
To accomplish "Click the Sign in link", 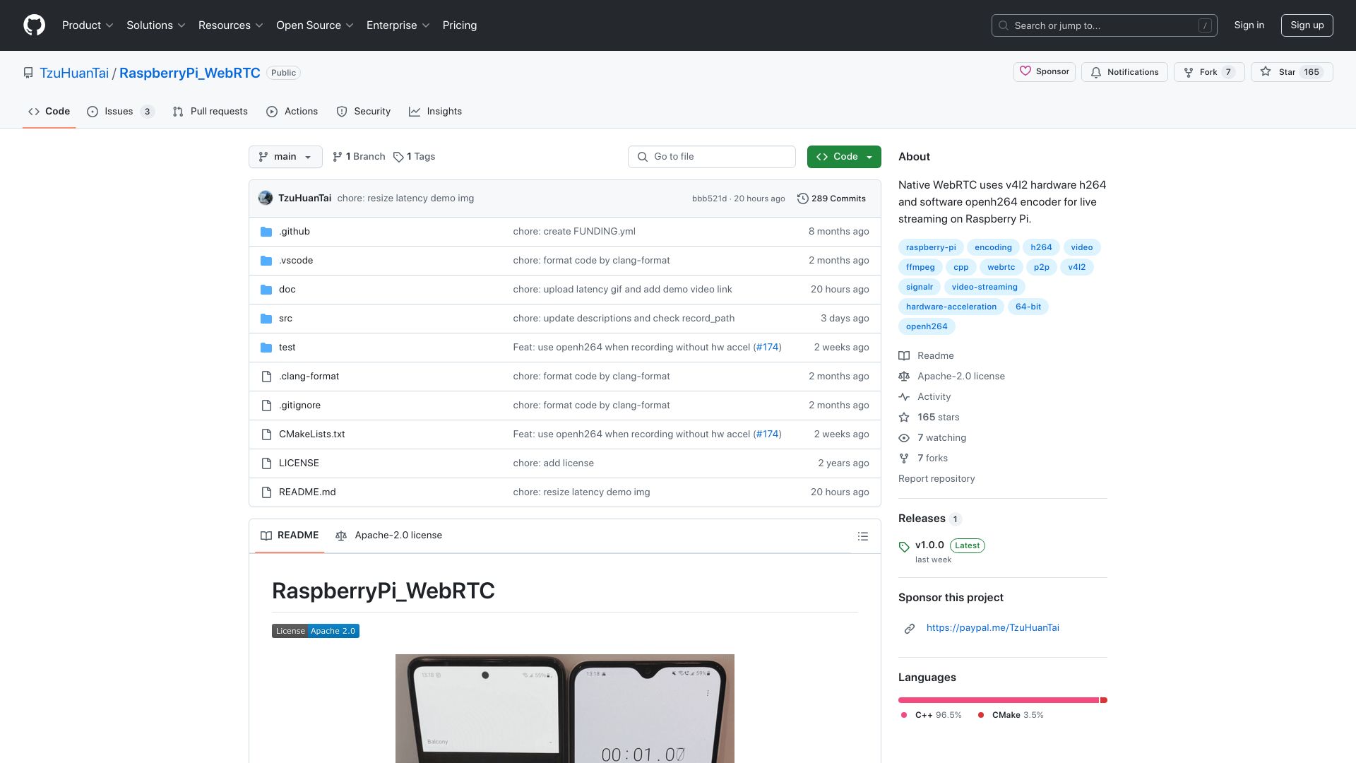I will tap(1249, 25).
